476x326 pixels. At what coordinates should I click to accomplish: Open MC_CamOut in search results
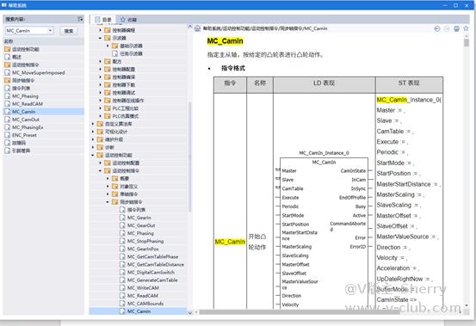(x=26, y=120)
